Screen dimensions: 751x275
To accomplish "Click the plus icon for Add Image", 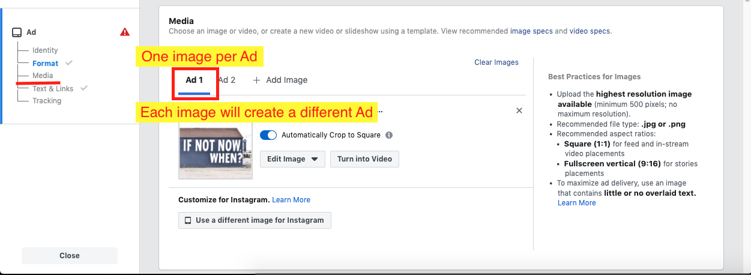I will pos(256,80).
